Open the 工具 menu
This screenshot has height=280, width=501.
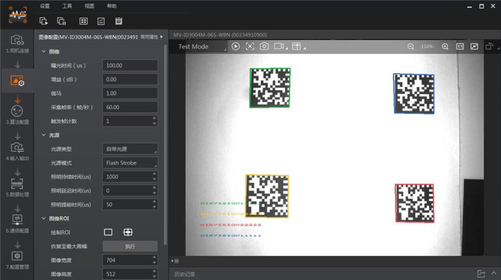pyautogui.click(x=67, y=6)
